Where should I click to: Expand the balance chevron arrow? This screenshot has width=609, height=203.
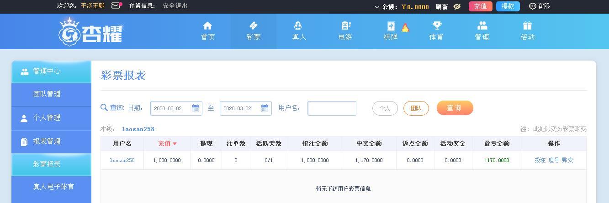[377, 7]
